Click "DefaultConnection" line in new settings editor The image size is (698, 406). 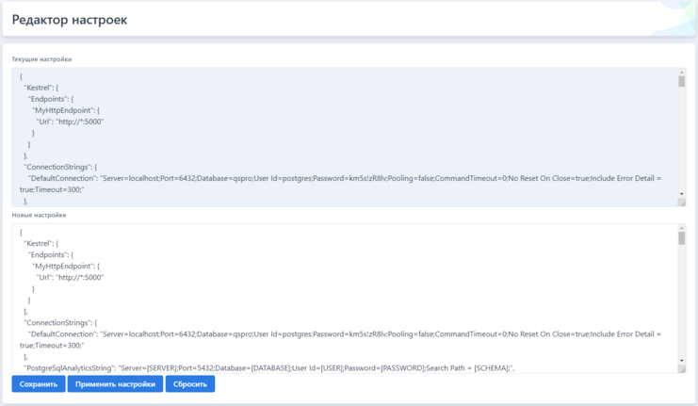coord(283,334)
